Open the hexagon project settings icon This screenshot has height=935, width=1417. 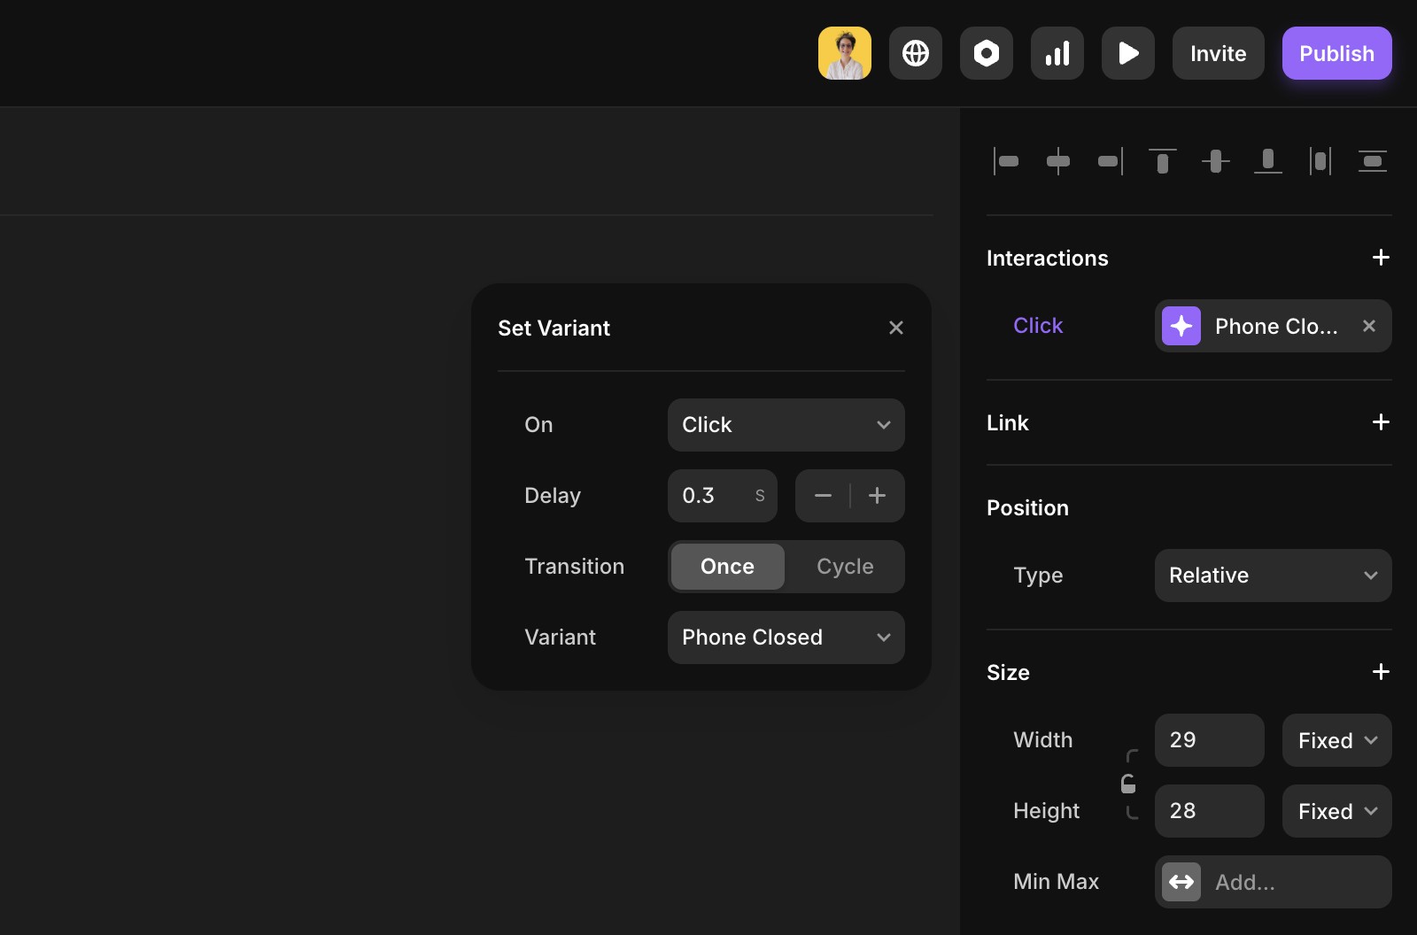[x=986, y=53]
